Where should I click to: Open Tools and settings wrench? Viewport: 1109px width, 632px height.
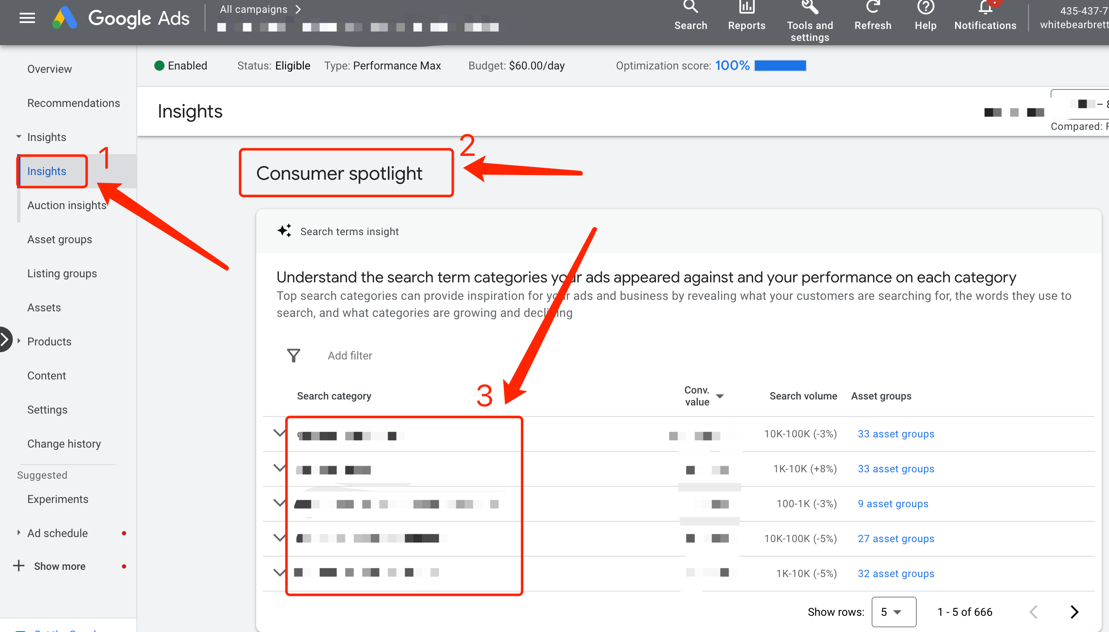click(x=809, y=8)
